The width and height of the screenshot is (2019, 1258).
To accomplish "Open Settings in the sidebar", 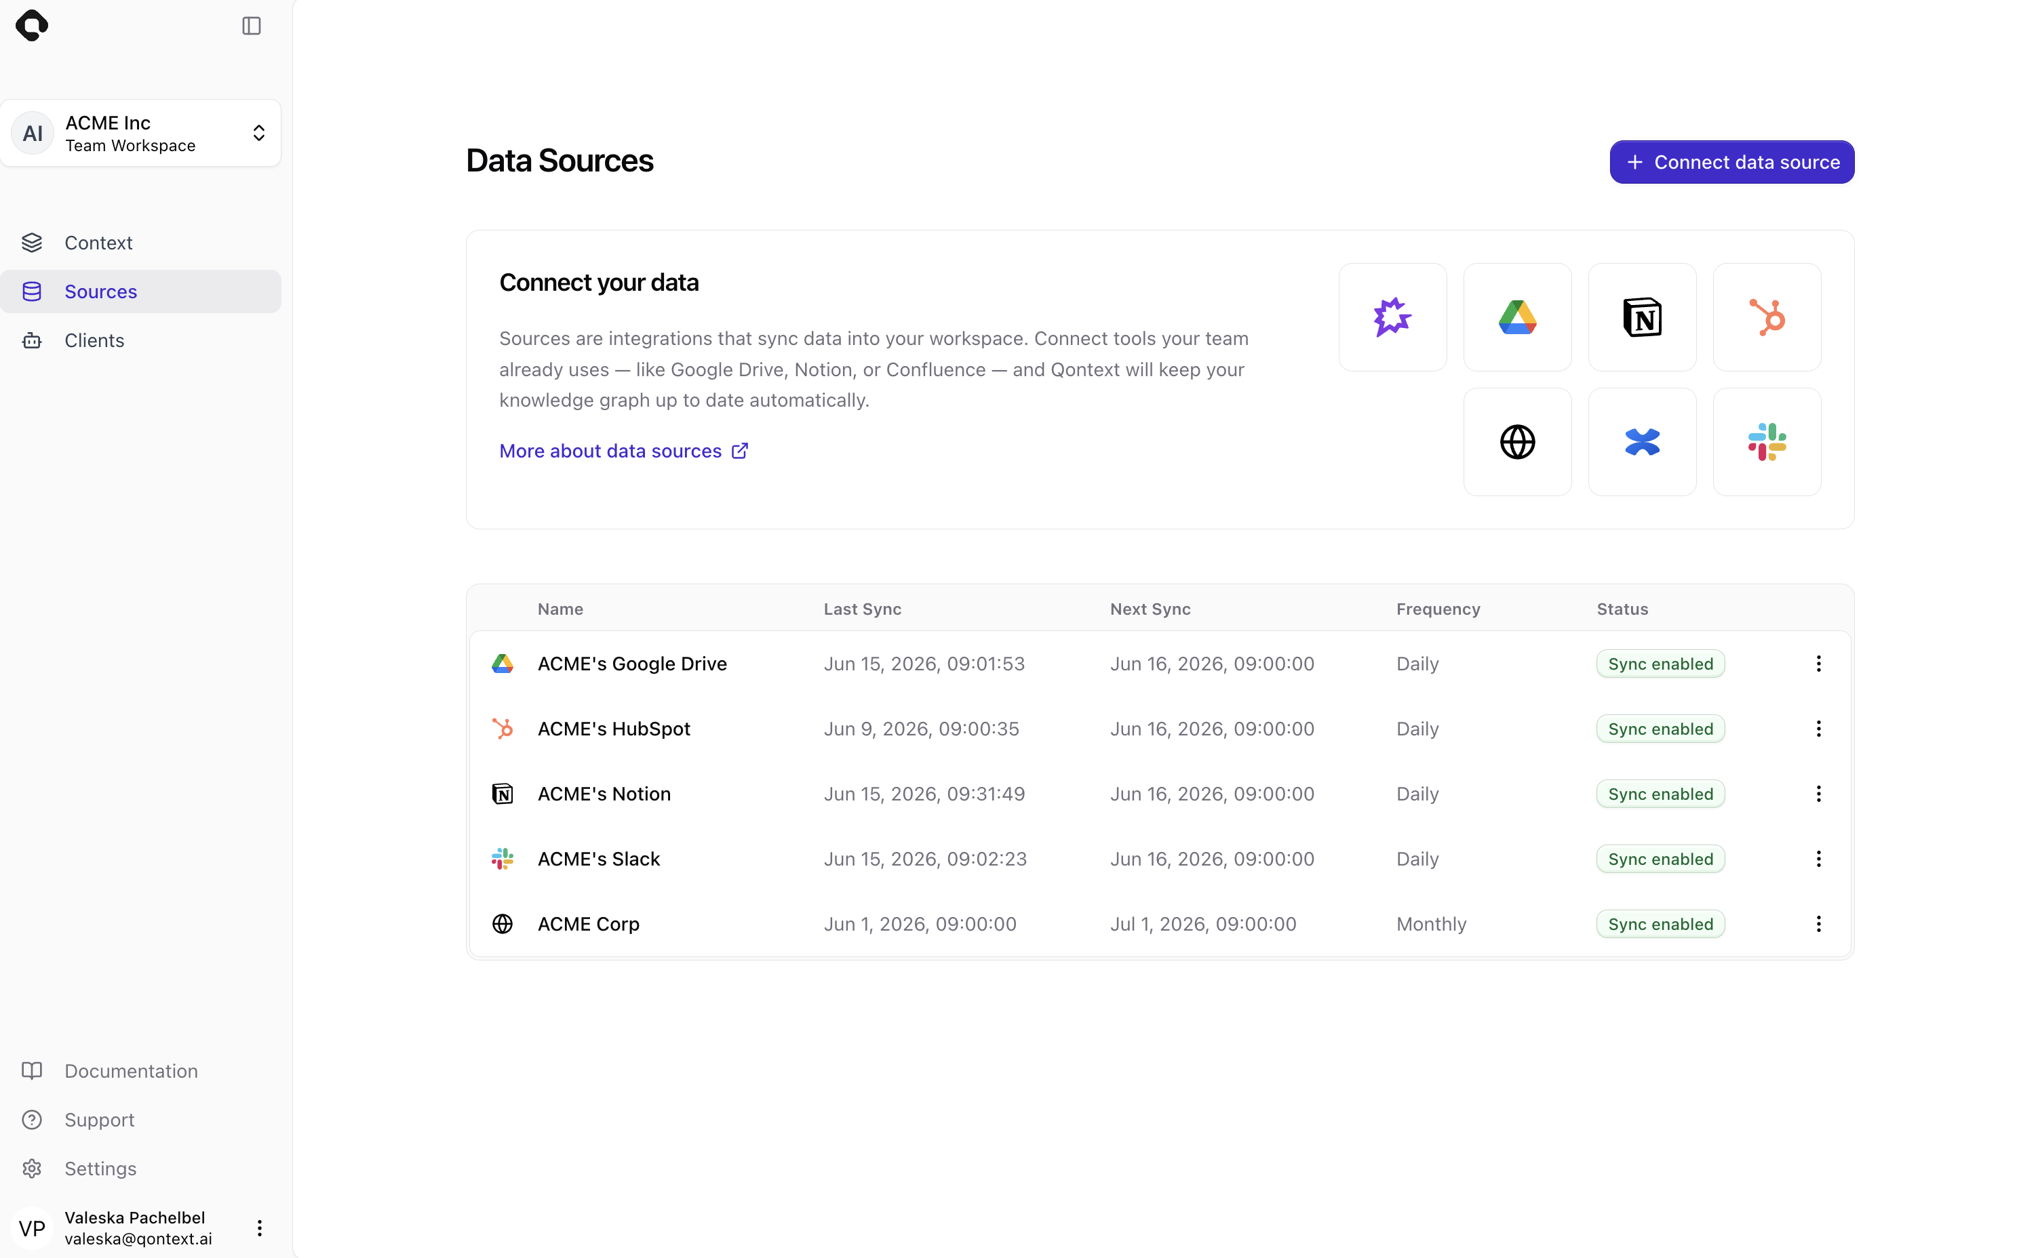I will 140,1168.
